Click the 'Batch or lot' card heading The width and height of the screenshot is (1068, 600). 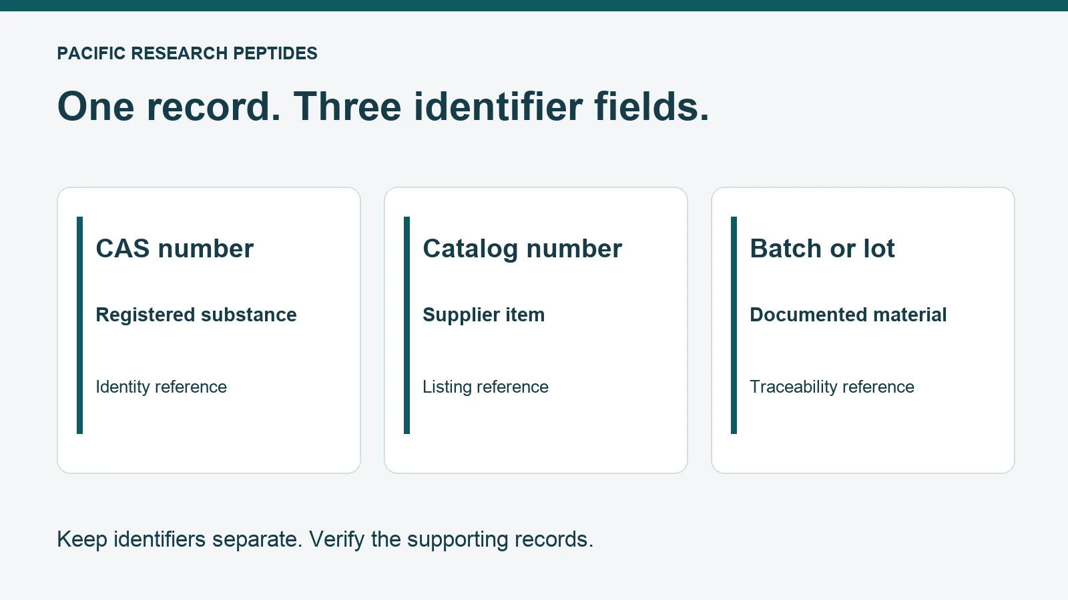[x=822, y=249]
